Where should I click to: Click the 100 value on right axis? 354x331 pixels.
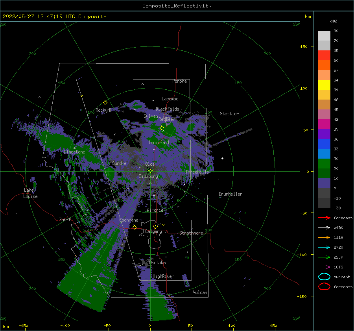click(304, 88)
